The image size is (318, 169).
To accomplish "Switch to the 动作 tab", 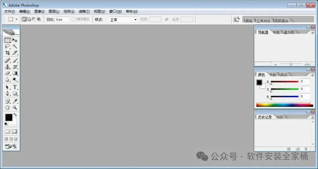I will pos(279,117).
